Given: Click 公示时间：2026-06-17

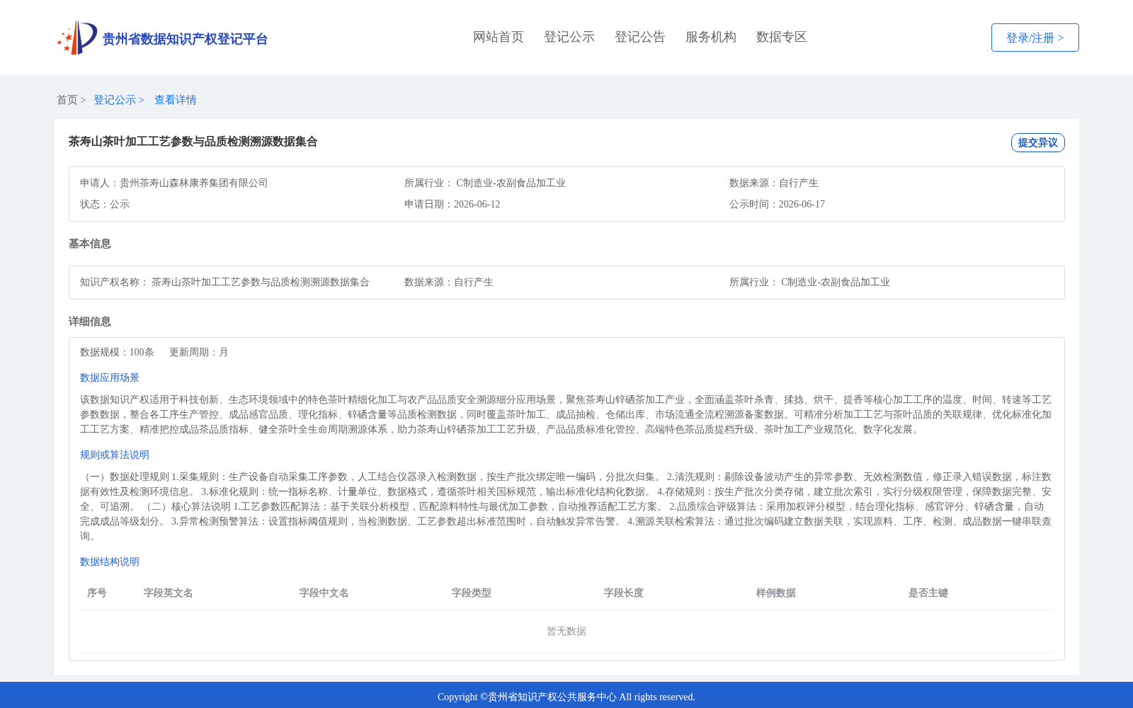Looking at the screenshot, I should coord(777,204).
